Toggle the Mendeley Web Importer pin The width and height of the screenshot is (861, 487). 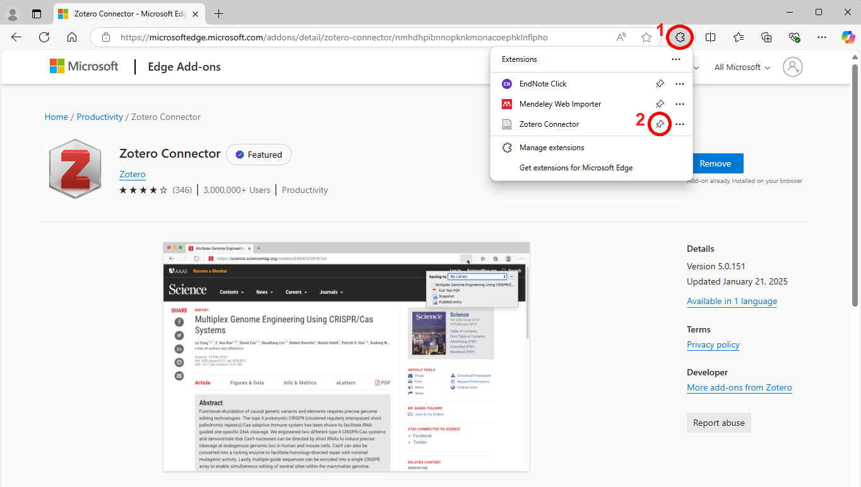[659, 104]
